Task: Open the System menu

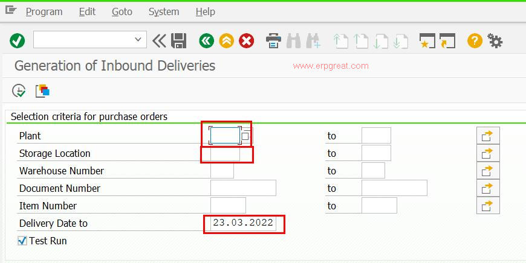Action: coord(164,11)
